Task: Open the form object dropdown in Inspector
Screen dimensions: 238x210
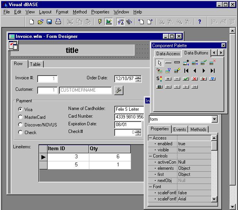Action: (214, 119)
